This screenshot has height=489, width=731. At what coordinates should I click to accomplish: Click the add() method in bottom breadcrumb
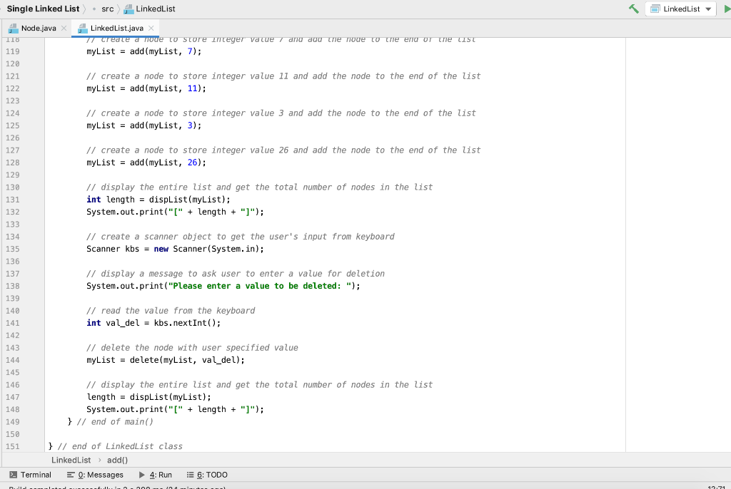[118, 460]
